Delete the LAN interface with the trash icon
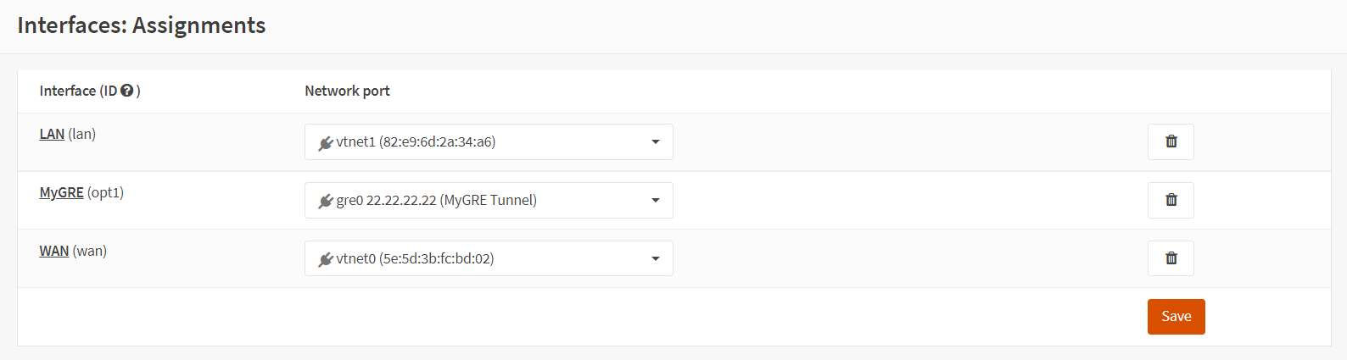The image size is (1347, 360). tap(1171, 141)
